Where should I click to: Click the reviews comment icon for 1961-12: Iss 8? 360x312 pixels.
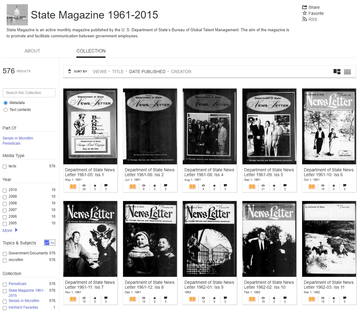165,298
